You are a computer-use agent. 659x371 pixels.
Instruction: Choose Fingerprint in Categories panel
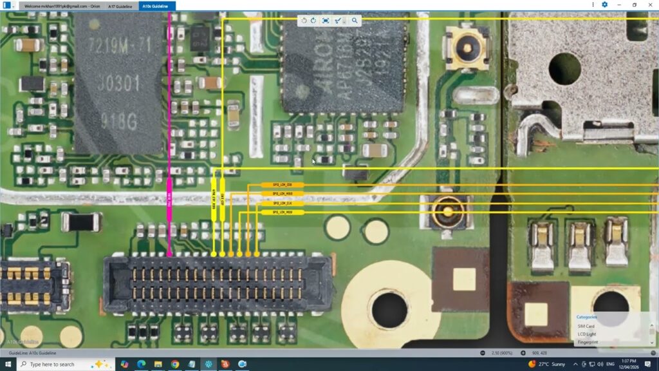click(588, 342)
